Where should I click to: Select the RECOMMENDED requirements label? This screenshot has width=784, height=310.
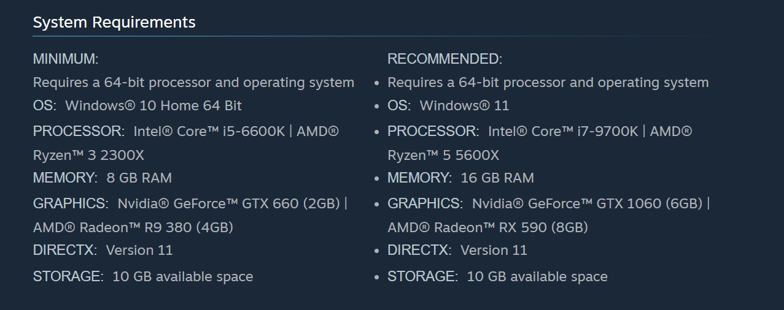coord(445,59)
